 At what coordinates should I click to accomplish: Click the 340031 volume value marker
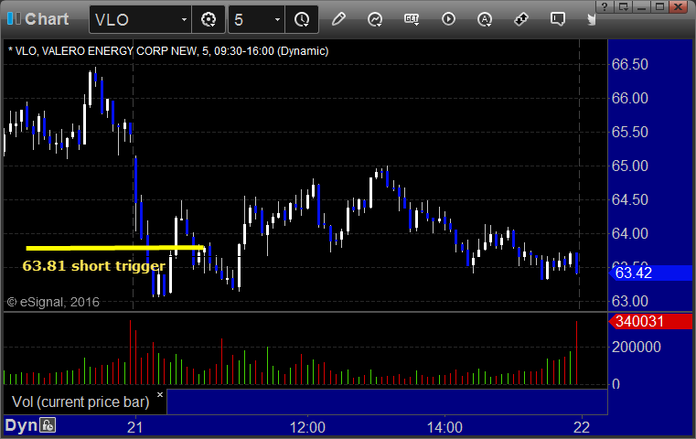pos(650,321)
